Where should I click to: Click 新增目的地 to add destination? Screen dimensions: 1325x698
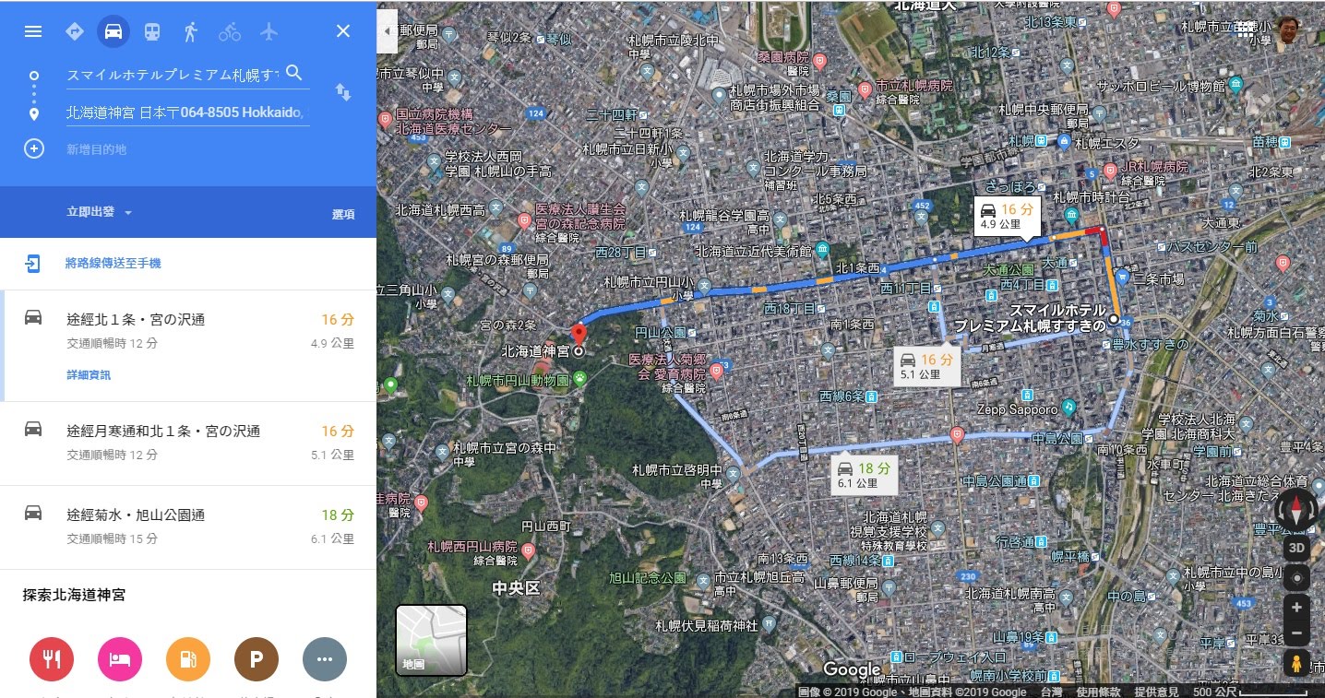coord(96,149)
